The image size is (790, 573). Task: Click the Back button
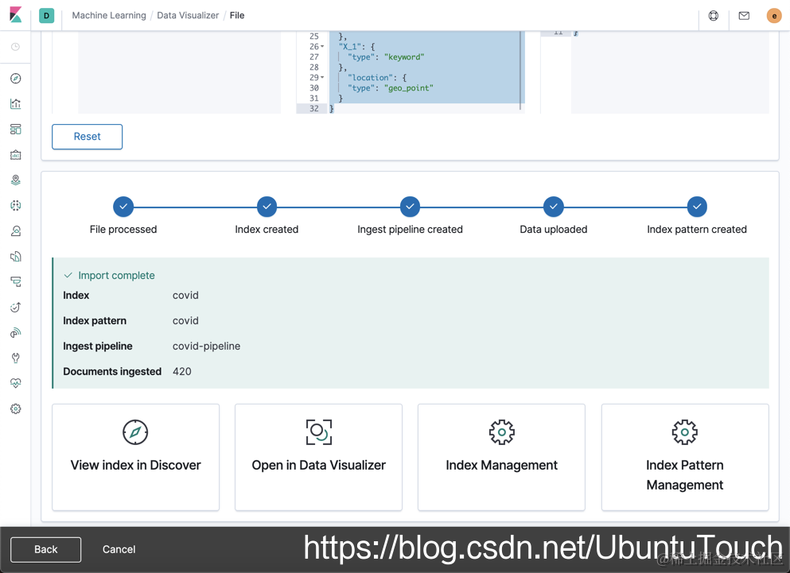pos(46,549)
